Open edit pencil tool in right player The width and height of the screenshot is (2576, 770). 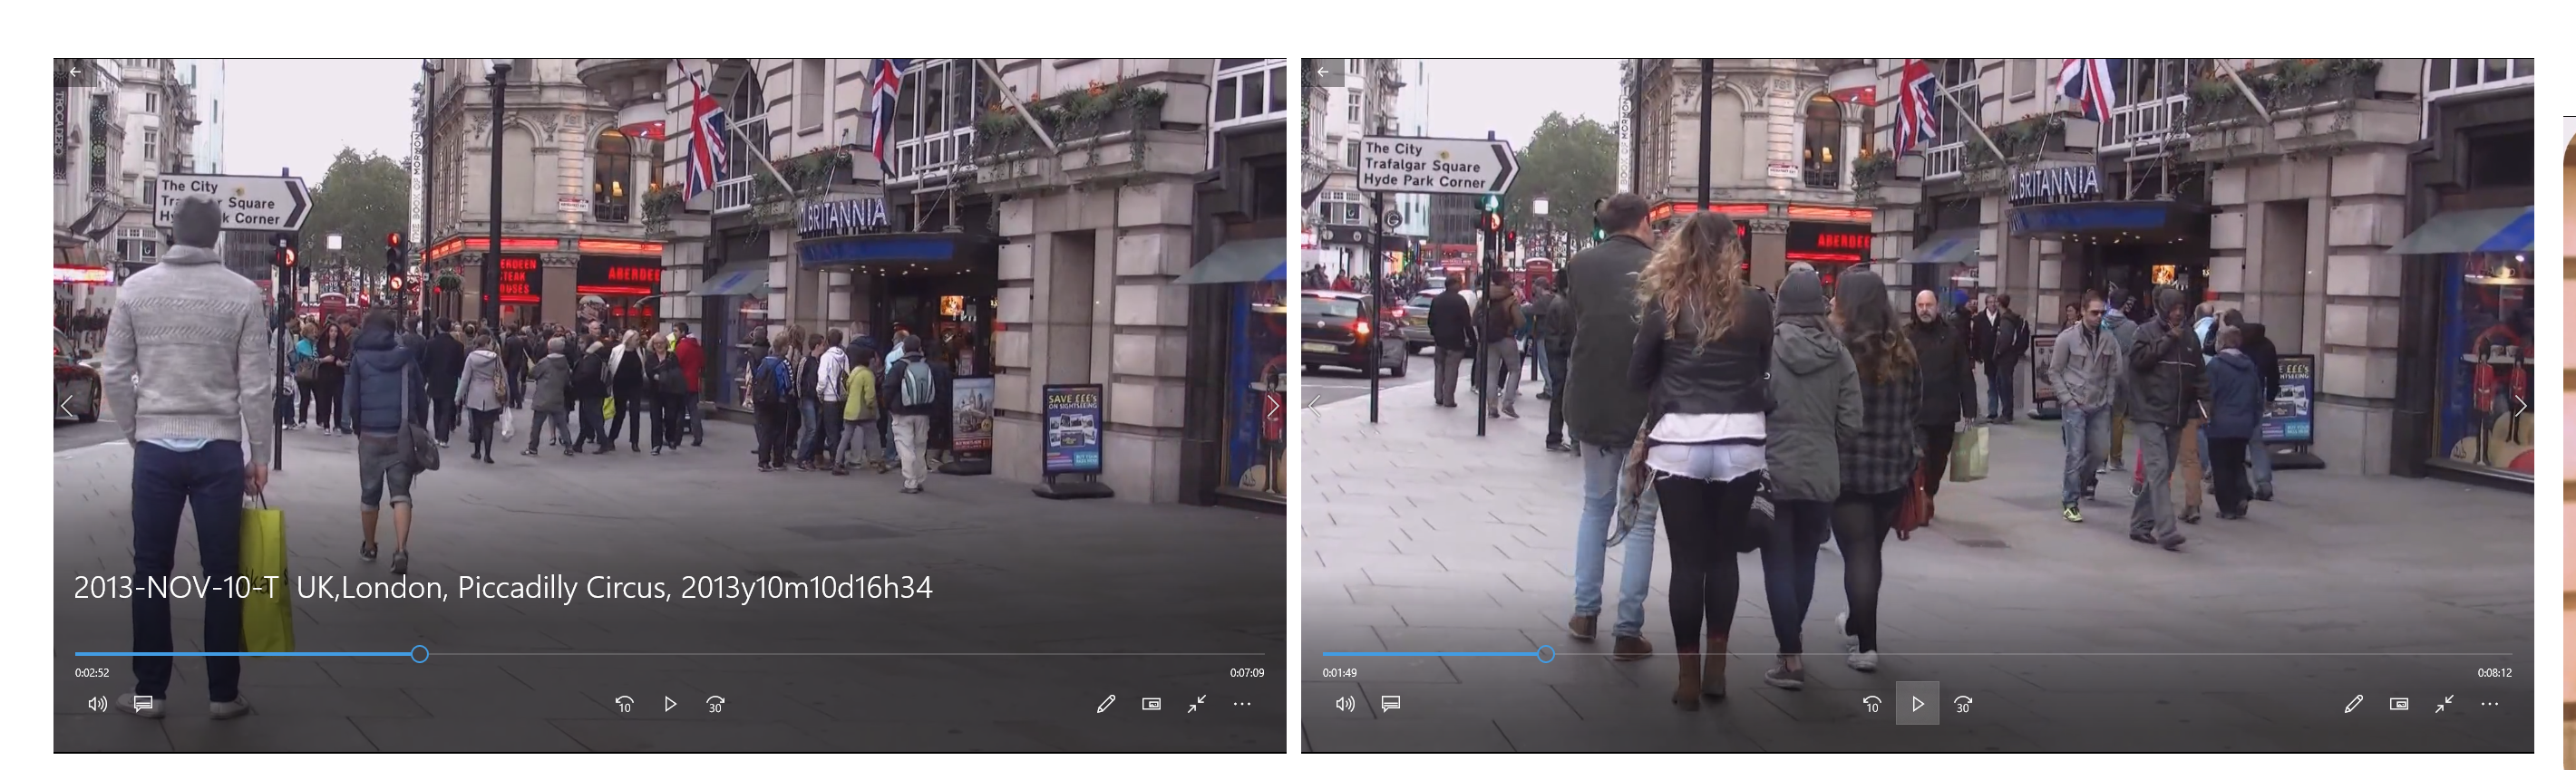coord(2353,704)
